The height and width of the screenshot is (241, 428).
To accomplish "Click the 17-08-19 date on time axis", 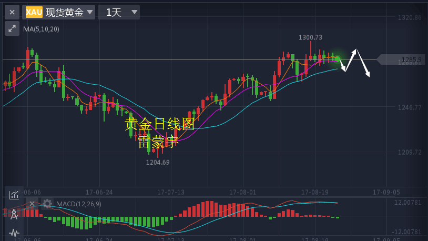I will coord(314,193).
